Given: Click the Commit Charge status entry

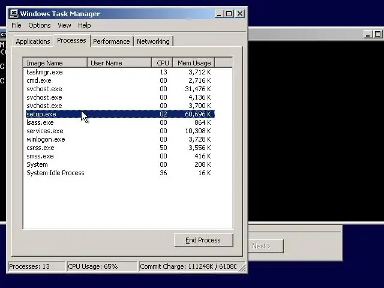Looking at the screenshot, I should (x=188, y=266).
